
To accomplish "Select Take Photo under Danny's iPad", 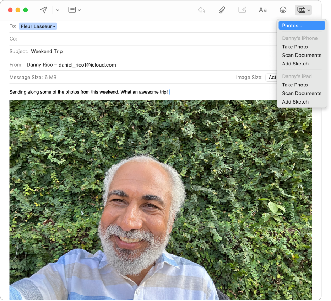I will coord(295,85).
